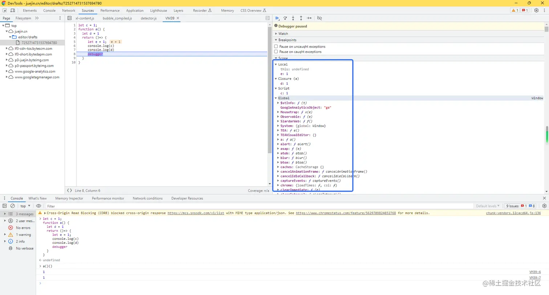
Task: Close the VM39 file tab
Action: 178,18
